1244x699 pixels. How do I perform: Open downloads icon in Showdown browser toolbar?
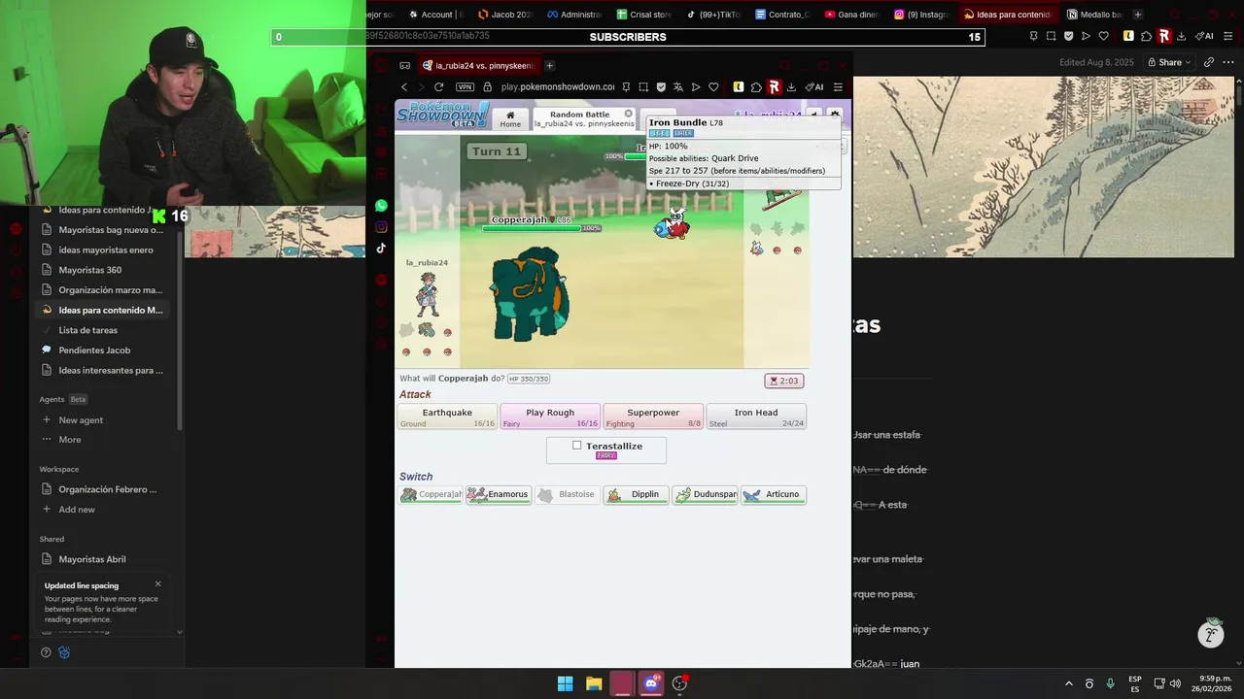791,87
